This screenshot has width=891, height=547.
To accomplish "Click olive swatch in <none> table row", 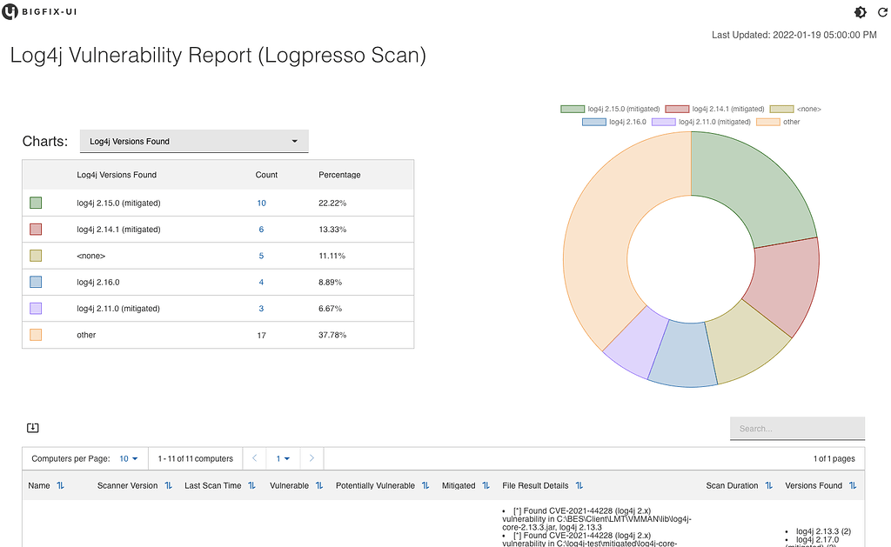I will click(36, 256).
